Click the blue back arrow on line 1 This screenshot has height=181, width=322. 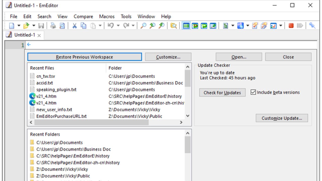(29, 45)
